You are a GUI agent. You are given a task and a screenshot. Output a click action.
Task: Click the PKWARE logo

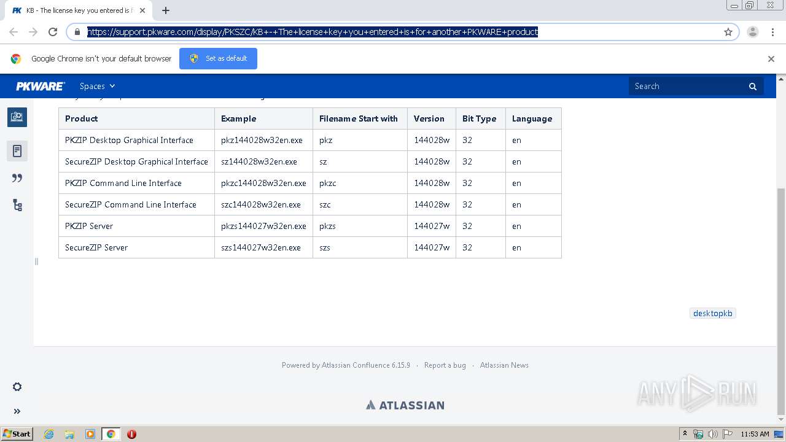41,86
